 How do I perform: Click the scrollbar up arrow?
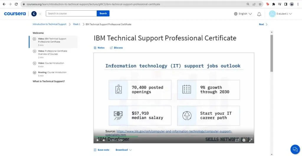(272, 32)
